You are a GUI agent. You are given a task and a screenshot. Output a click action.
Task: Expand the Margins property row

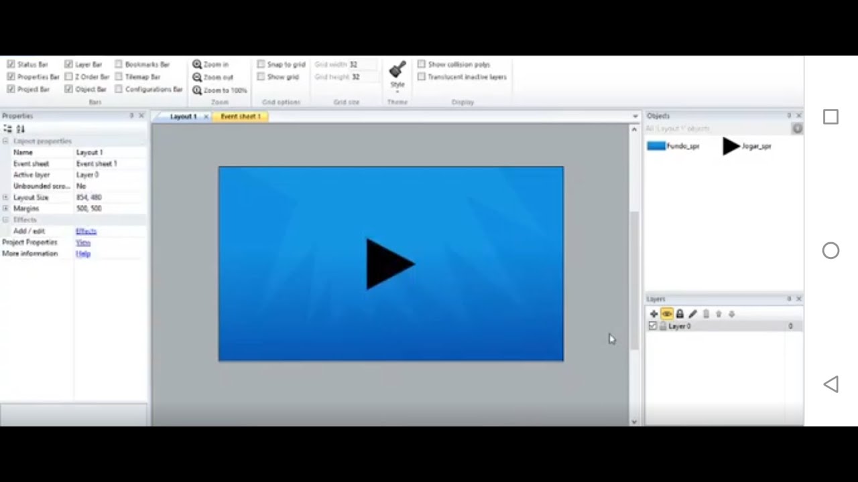[5, 208]
